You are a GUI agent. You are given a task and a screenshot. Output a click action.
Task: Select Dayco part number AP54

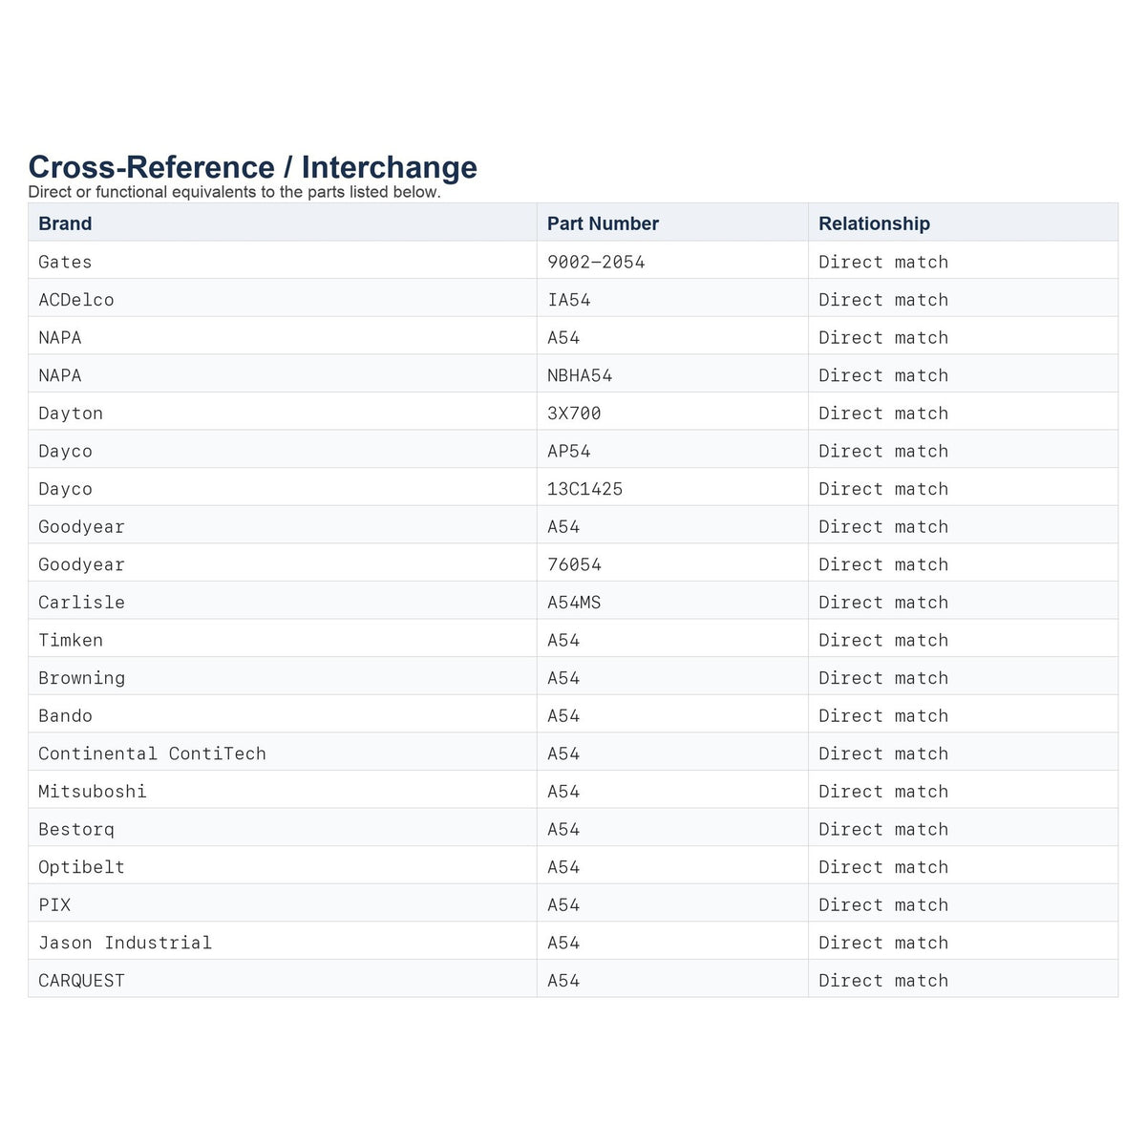[x=569, y=451]
